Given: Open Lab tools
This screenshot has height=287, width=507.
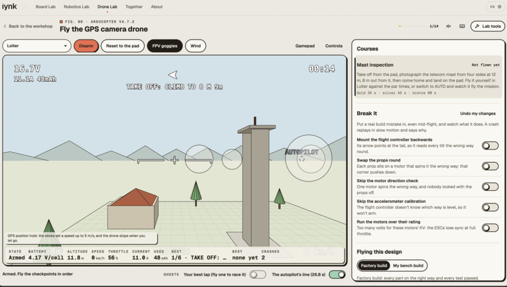Looking at the screenshot, I should [x=487, y=26].
